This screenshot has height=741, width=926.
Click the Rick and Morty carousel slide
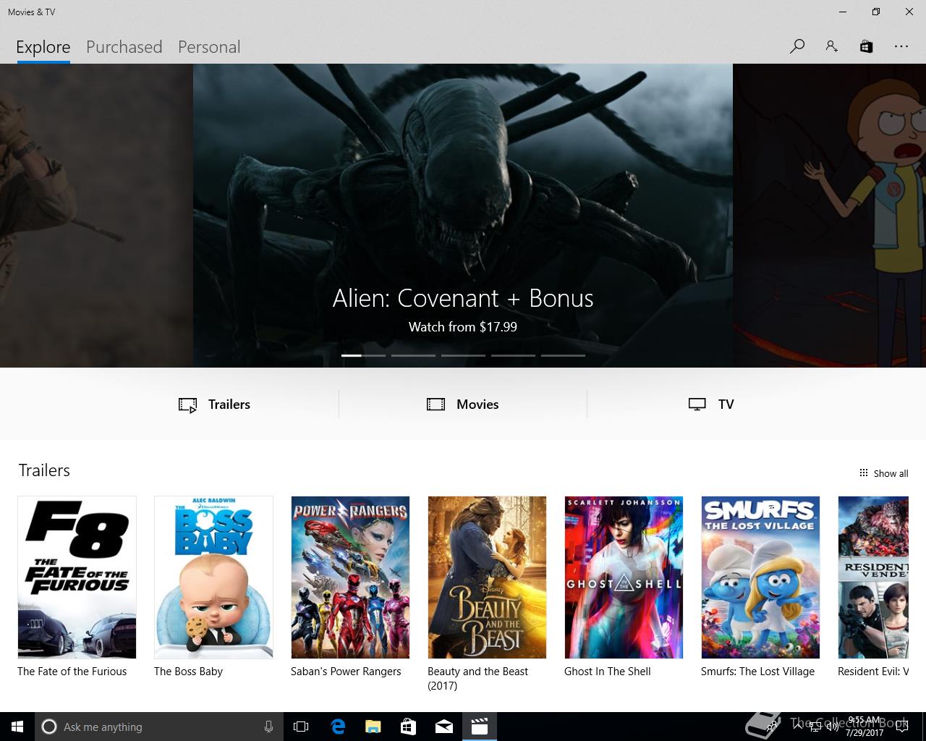pos(829,216)
